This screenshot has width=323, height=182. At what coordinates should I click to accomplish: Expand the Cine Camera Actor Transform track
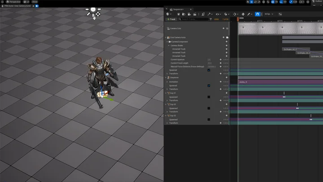[x=167, y=74]
